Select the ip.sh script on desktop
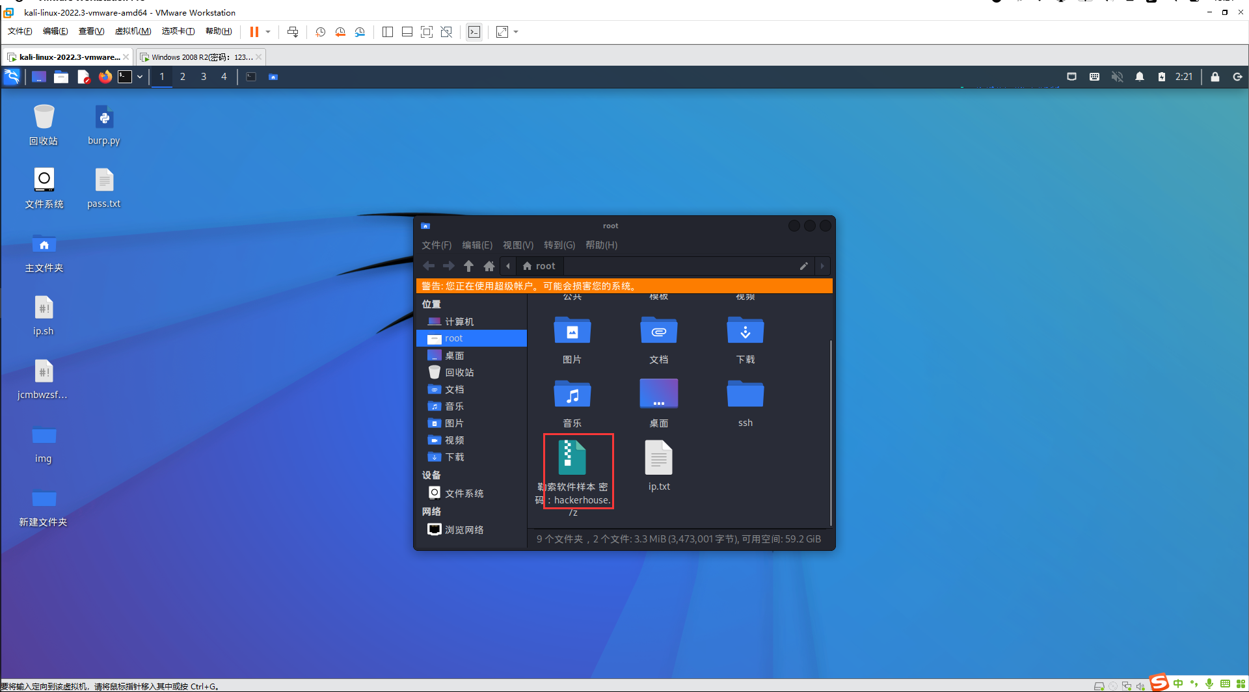The width and height of the screenshot is (1249, 692). [x=44, y=315]
